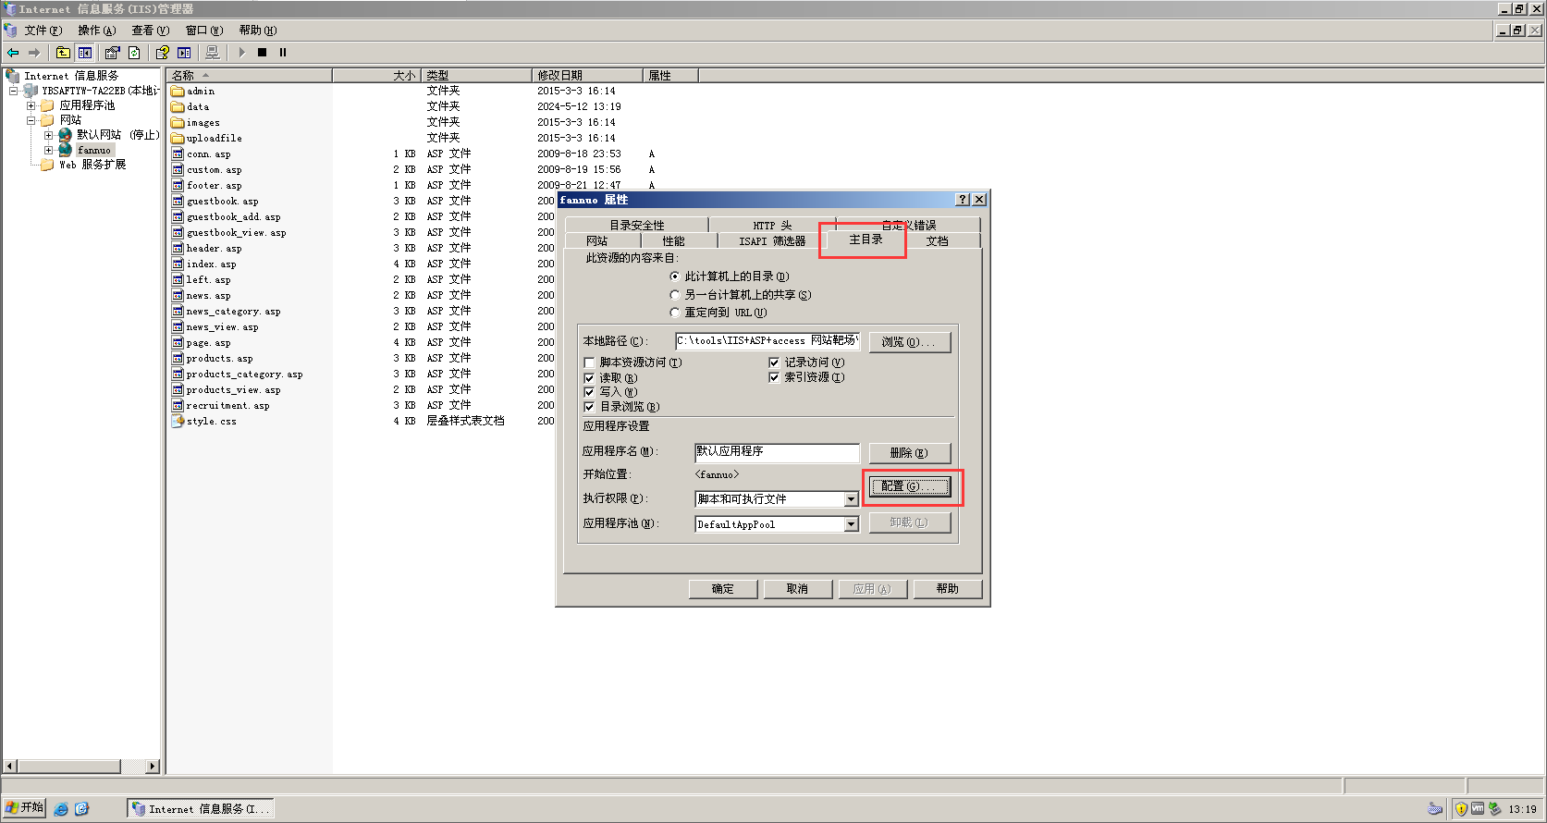Screen dimensions: 1547x823
Task: Toggle the 索引资源 checkbox
Action: tap(774, 377)
